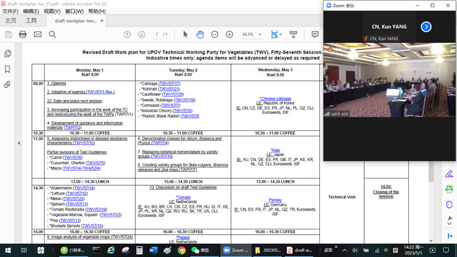Click the zoom out minus button
Viewport: 457px width, 257px height.
[x=215, y=34]
